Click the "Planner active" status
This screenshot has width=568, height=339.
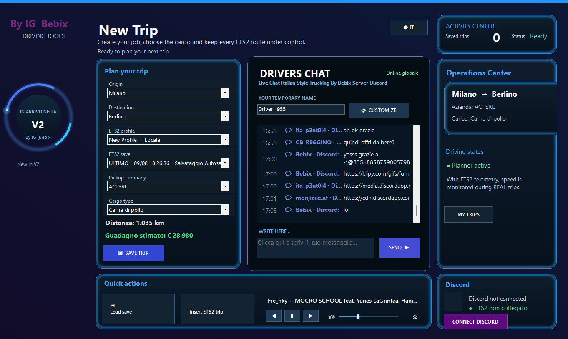(468, 166)
